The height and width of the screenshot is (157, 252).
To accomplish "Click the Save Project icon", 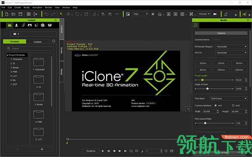I will 20,14.
